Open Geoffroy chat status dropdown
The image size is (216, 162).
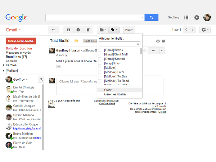[27, 80]
